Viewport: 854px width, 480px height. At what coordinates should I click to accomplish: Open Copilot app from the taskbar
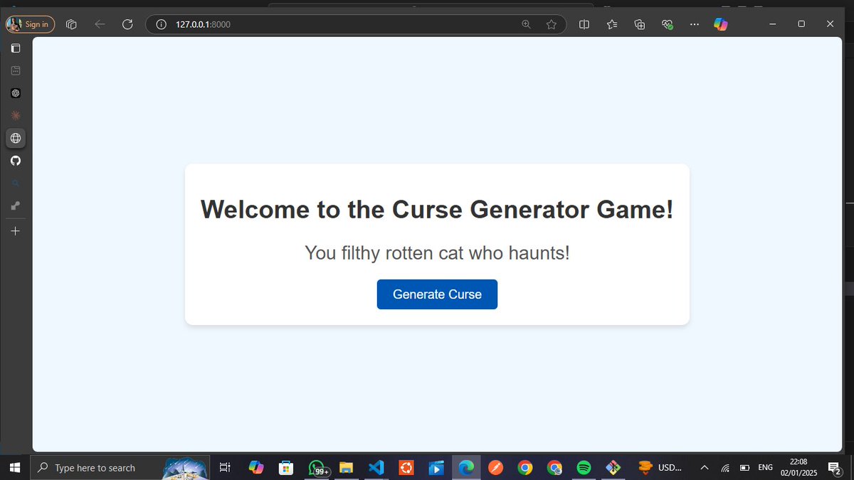pos(256,468)
